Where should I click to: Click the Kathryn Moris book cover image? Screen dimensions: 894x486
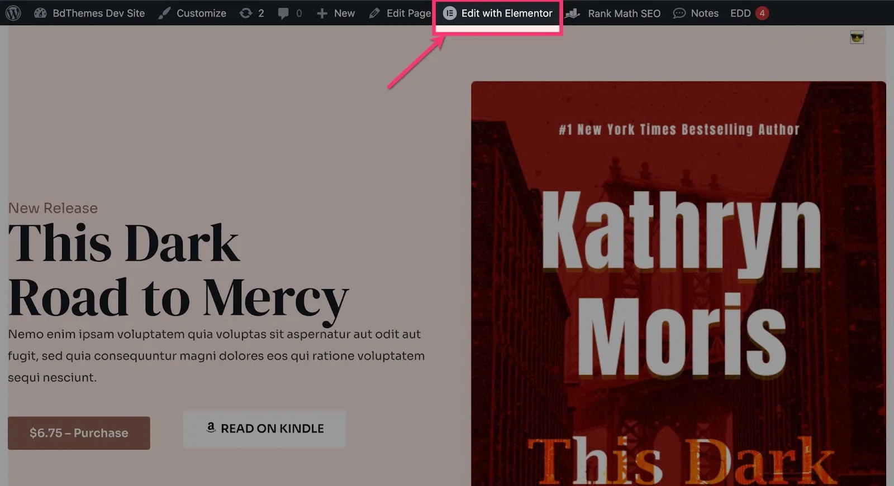point(678,283)
